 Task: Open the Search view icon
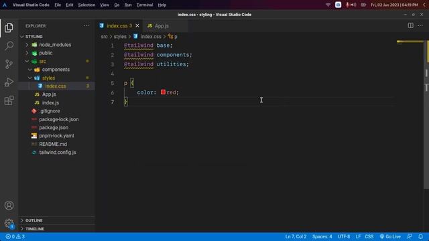click(x=9, y=46)
